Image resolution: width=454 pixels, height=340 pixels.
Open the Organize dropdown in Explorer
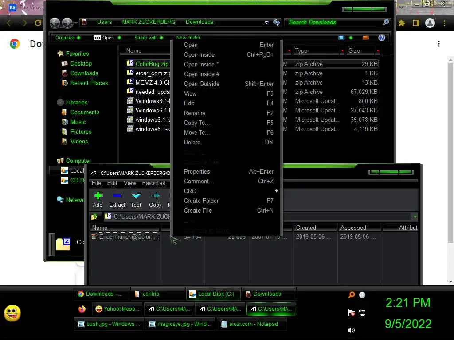68,38
